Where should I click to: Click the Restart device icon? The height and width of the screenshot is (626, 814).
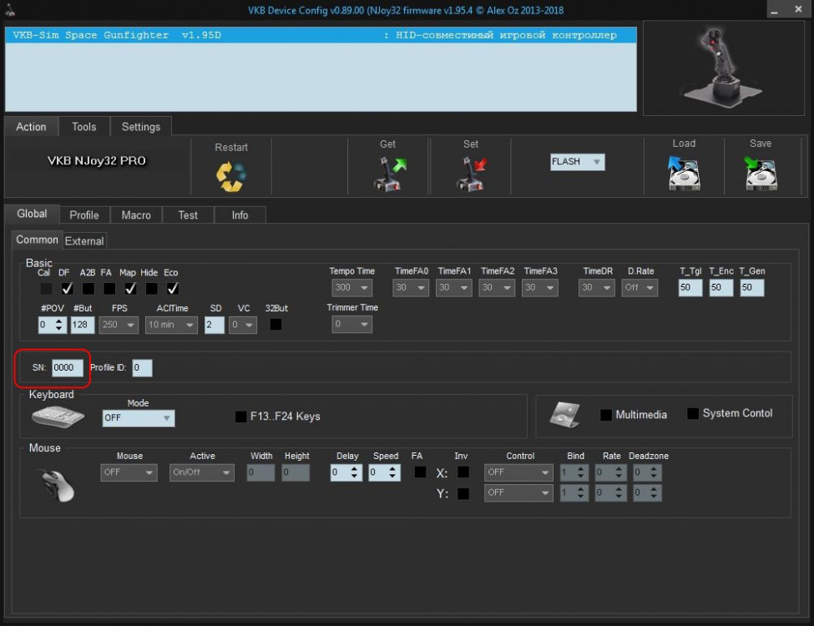(231, 174)
